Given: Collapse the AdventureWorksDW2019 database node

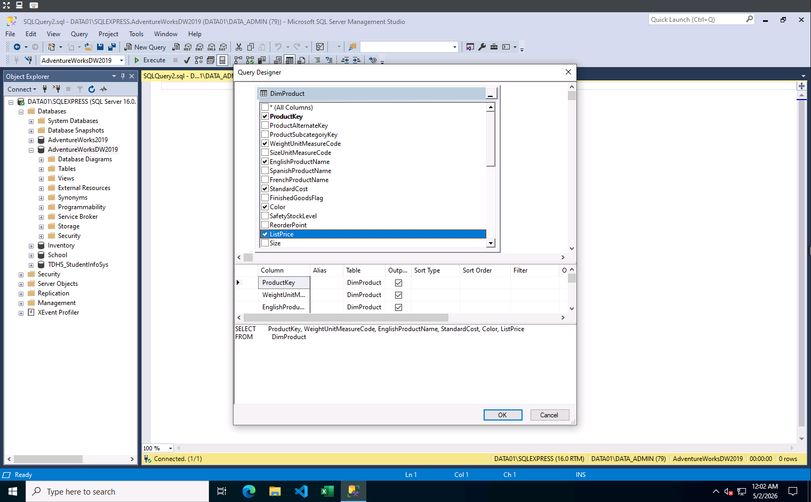Looking at the screenshot, I should 31,150.
